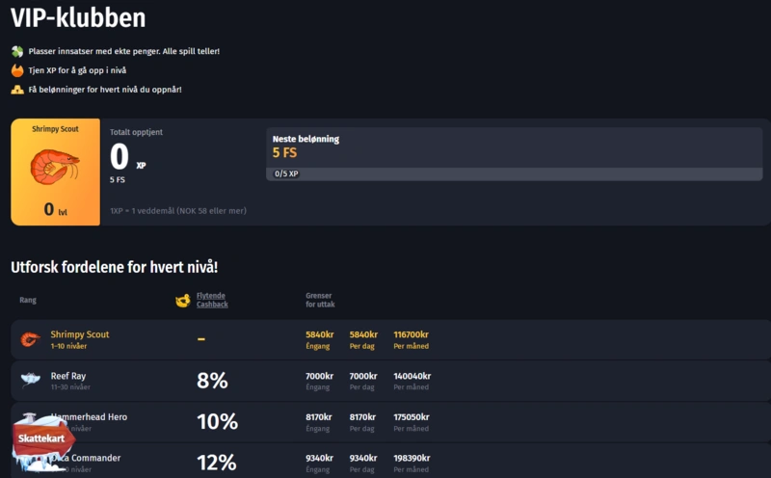771x478 pixels.
Task: Click the Reef Ray stingray icon
Action: tap(30, 381)
